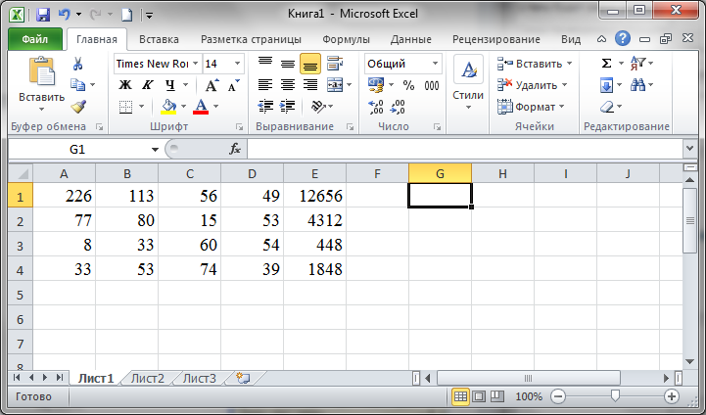Click column header D
This screenshot has width=706, height=415.
point(253,174)
